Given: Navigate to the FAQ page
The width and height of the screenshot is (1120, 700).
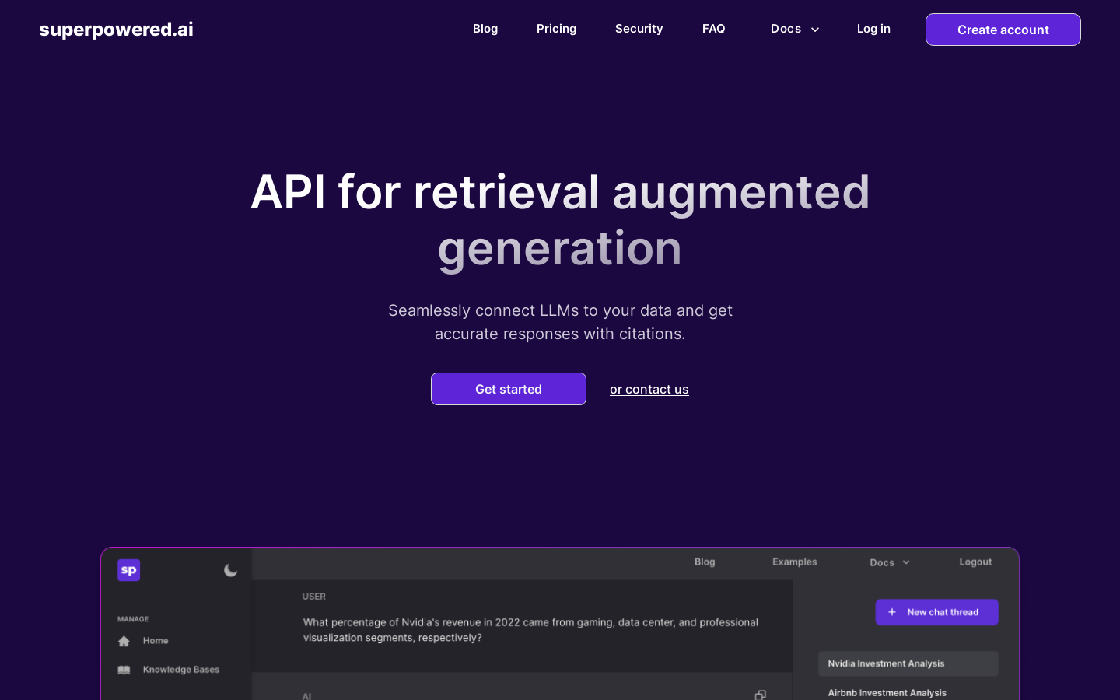Looking at the screenshot, I should click(x=713, y=29).
